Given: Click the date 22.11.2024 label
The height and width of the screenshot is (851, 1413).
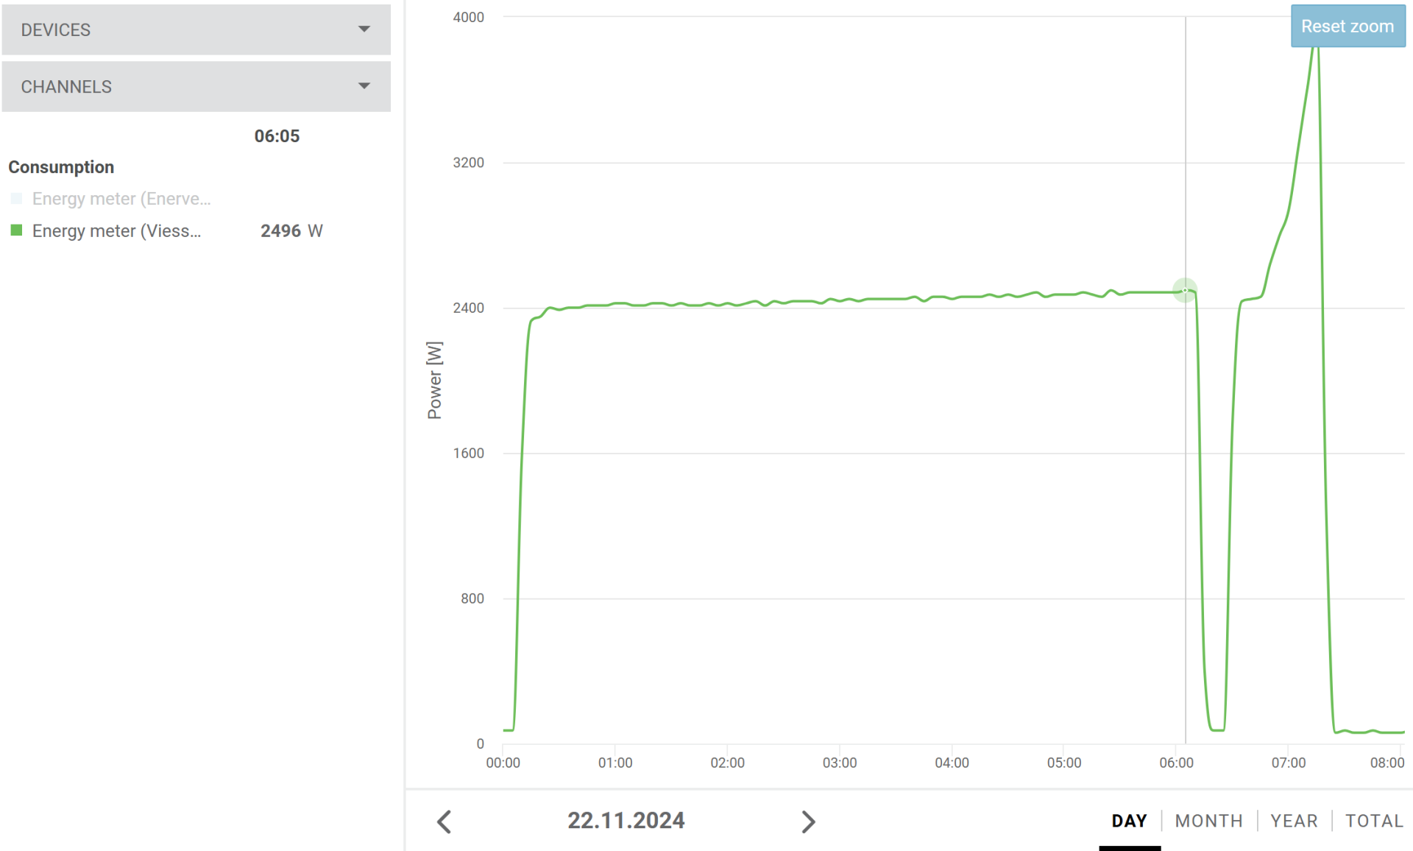Looking at the screenshot, I should [626, 821].
